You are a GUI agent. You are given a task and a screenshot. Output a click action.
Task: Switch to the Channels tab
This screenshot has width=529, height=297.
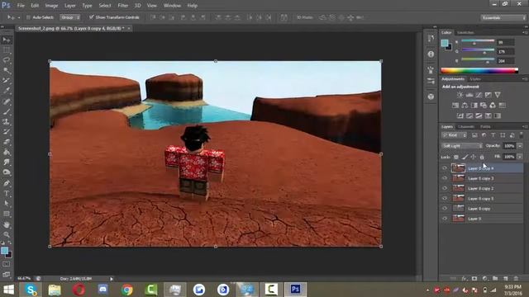pyautogui.click(x=466, y=126)
